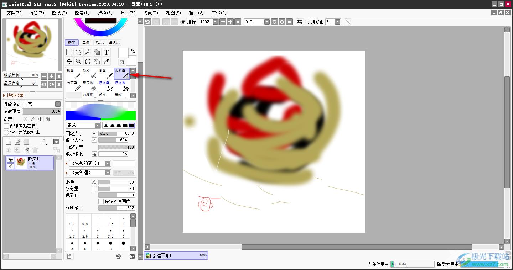Viewport: 513px width, 270px height.
Task: Choose the 橡皮擦 eraser tool
Action: (90, 86)
